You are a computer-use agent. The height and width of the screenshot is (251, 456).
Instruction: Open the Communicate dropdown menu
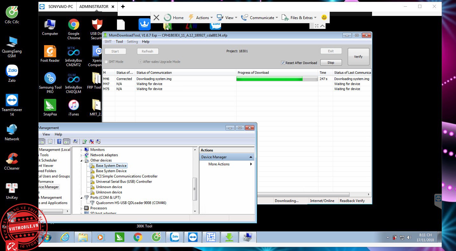(259, 17)
